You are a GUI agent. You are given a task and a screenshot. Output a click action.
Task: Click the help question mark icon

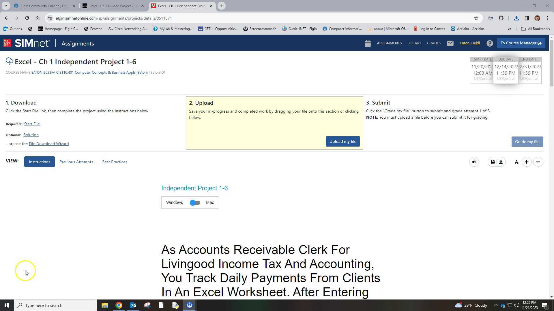click(490, 43)
